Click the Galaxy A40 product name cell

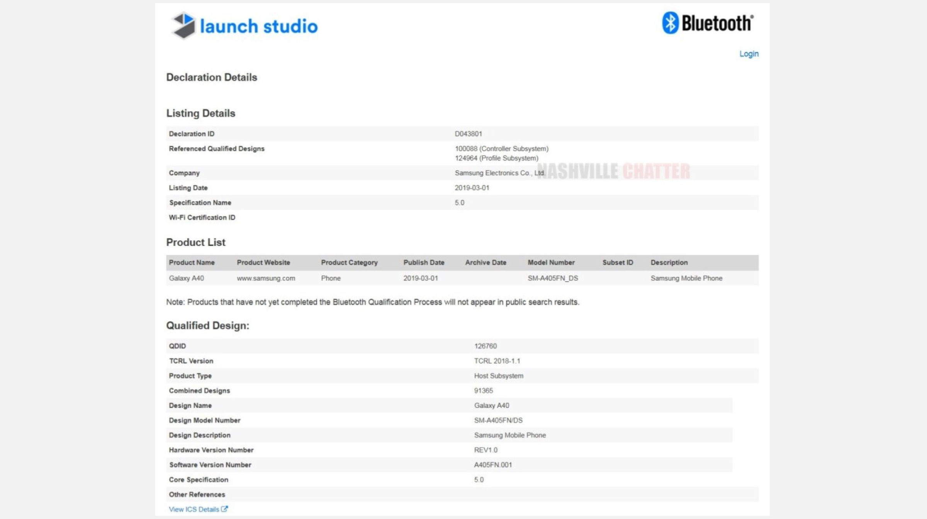[186, 278]
